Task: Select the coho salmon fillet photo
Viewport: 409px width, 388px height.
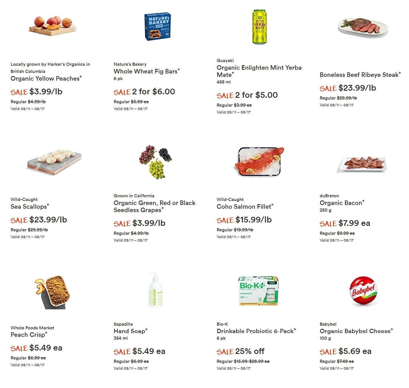Action: [260, 161]
